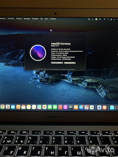The width and height of the screenshot is (118, 157).
Task: Open System Preferences from the Dock
Action: click(87, 107)
